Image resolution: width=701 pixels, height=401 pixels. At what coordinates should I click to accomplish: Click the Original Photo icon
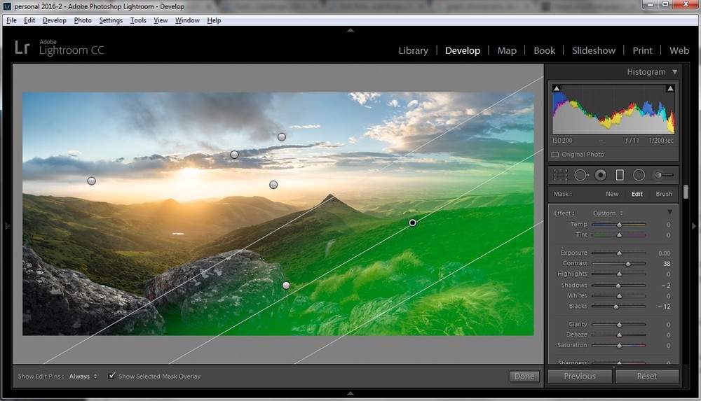tap(555, 155)
